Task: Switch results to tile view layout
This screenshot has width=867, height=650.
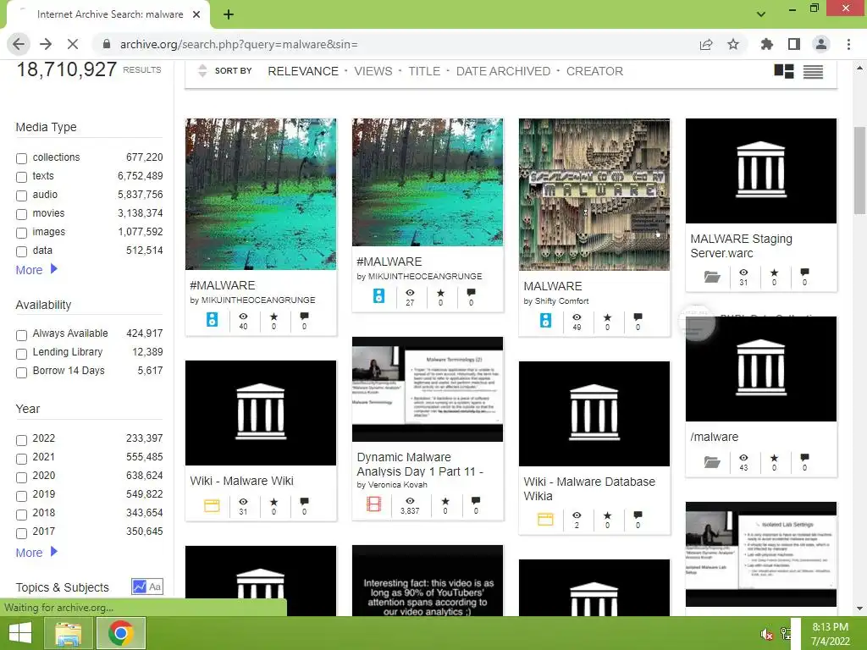Action: coord(783,71)
